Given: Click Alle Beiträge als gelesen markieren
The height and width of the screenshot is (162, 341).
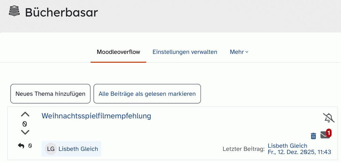Looking at the screenshot, I should coord(147,94).
